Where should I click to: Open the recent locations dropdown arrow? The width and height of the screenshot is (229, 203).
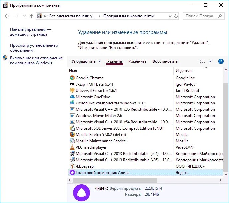(24, 16)
